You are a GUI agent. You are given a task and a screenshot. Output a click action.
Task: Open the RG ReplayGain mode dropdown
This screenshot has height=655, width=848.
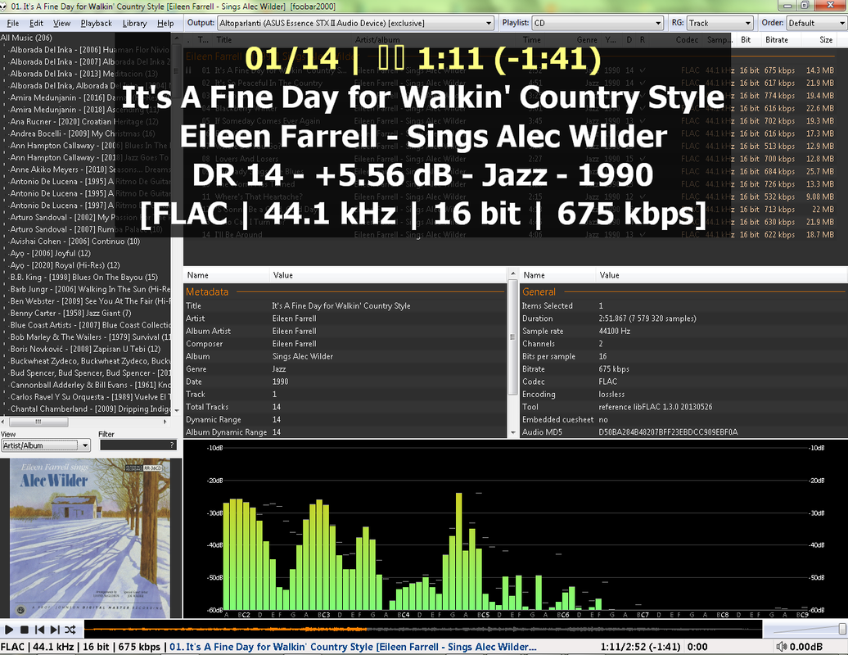click(x=719, y=23)
